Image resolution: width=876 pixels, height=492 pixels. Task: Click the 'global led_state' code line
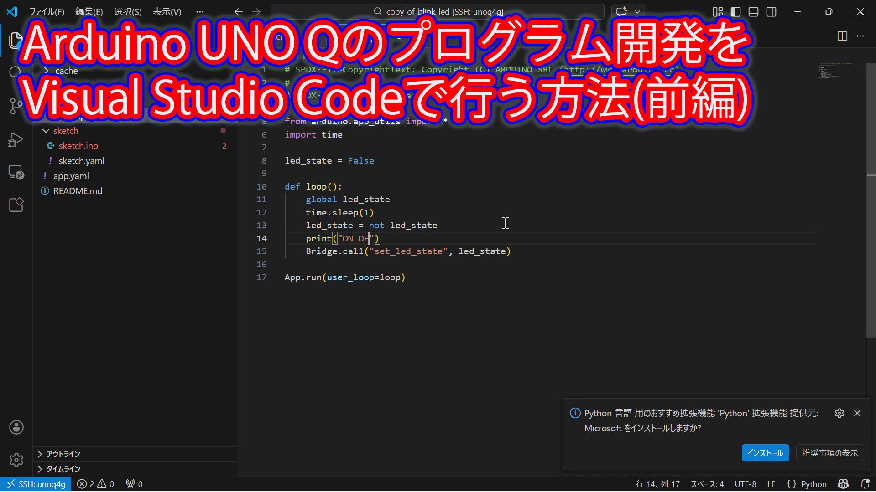click(x=348, y=199)
